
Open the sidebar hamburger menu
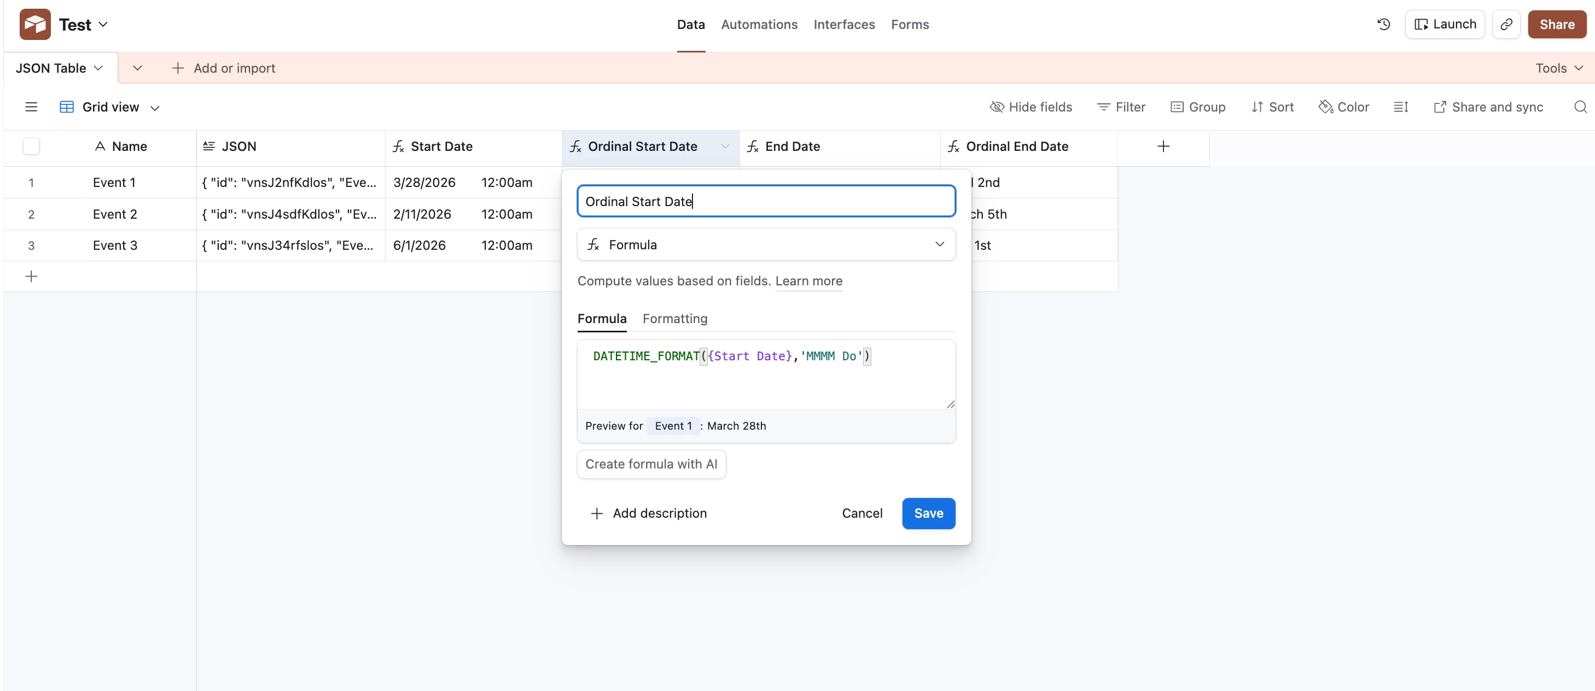point(31,107)
